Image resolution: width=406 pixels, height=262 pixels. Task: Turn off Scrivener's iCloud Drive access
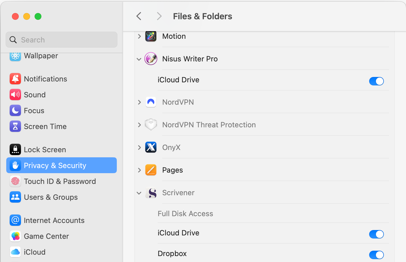pos(376,234)
